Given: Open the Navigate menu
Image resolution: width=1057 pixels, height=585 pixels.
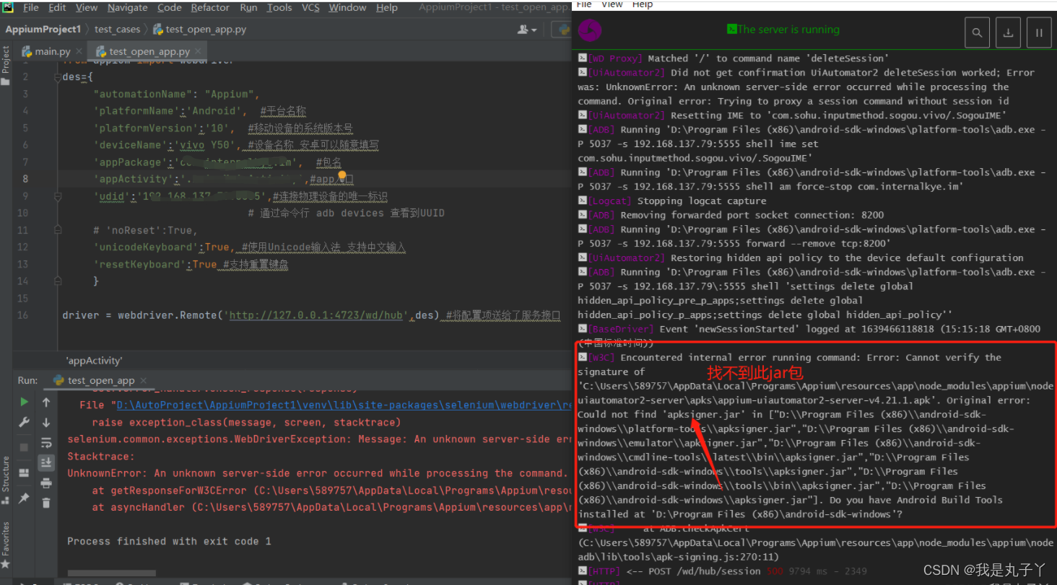Looking at the screenshot, I should 127,8.
